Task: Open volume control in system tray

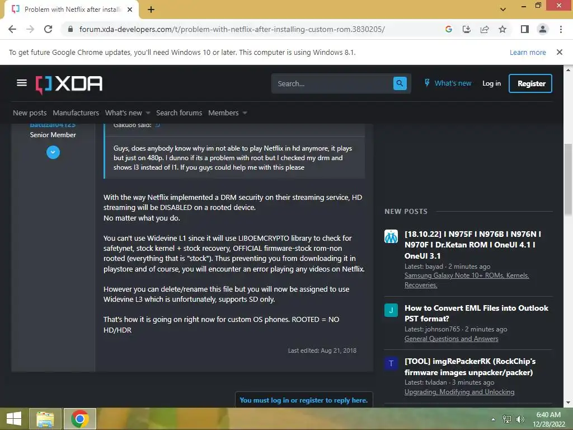Action: tap(520, 419)
